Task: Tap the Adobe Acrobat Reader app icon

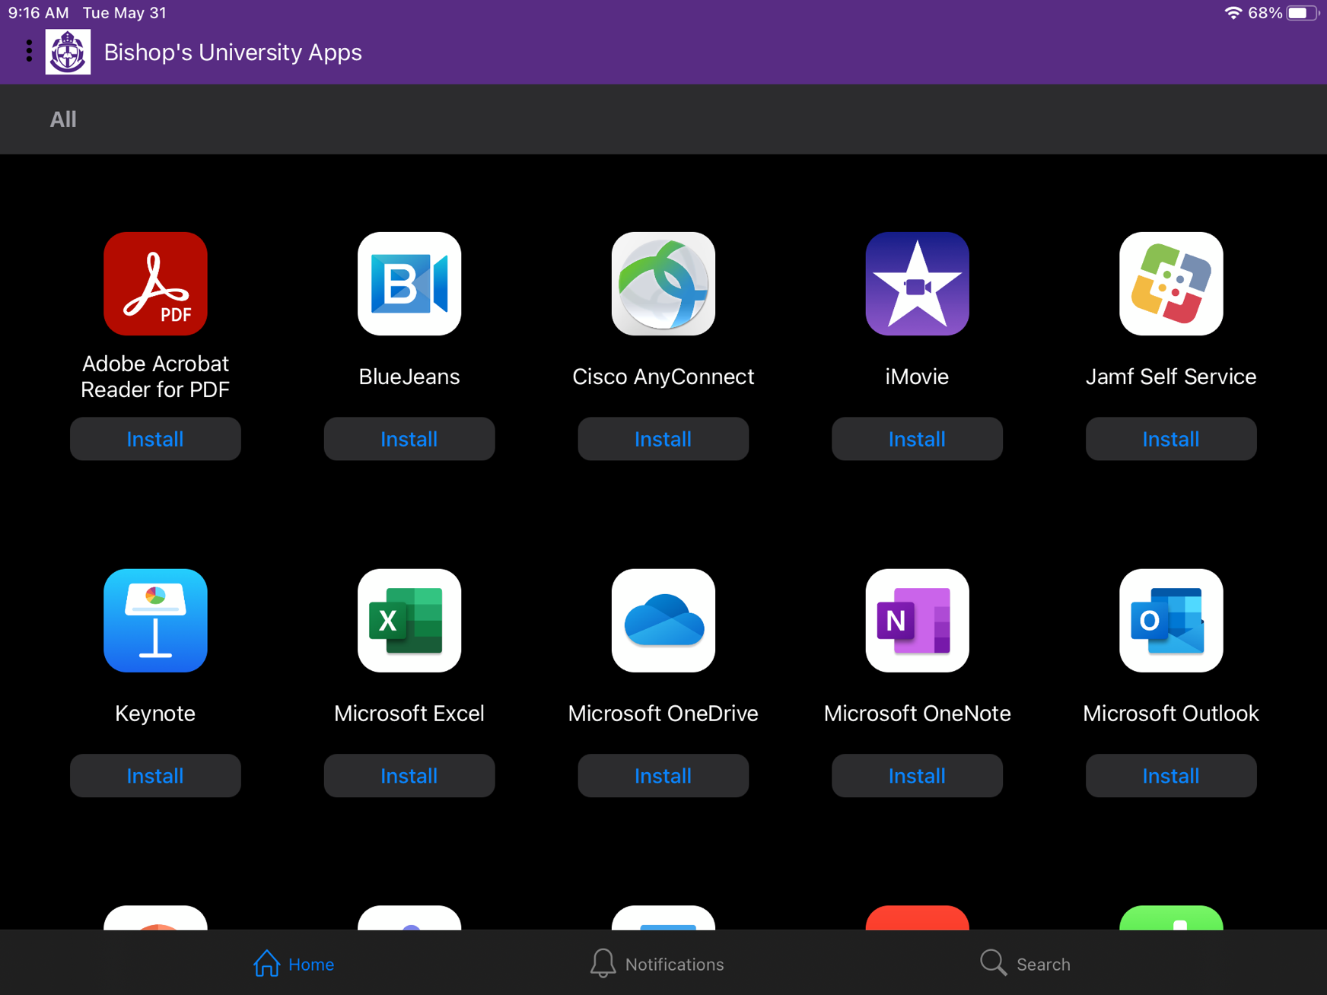Action: pyautogui.click(x=155, y=284)
